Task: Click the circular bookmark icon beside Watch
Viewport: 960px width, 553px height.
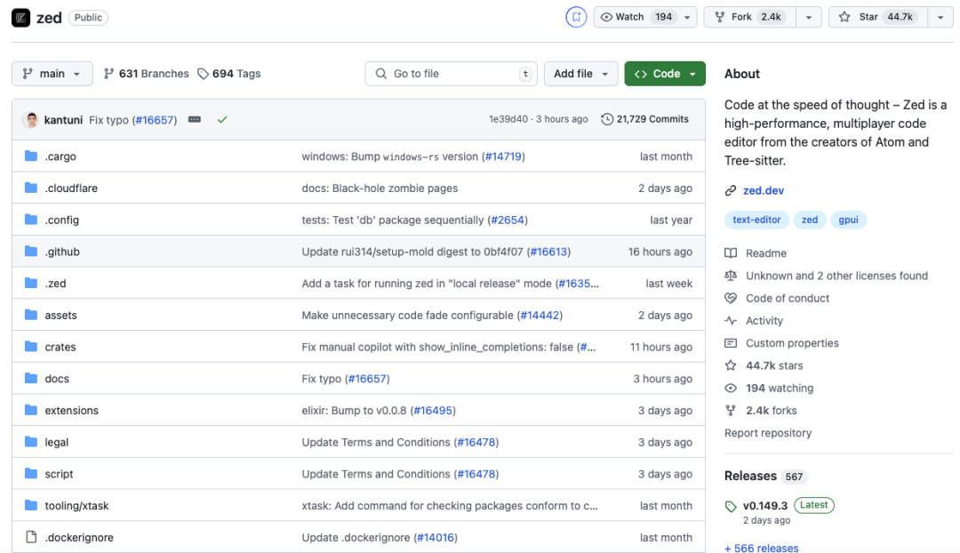Action: click(575, 17)
